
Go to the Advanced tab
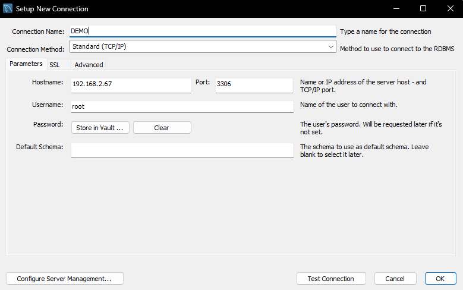89,65
